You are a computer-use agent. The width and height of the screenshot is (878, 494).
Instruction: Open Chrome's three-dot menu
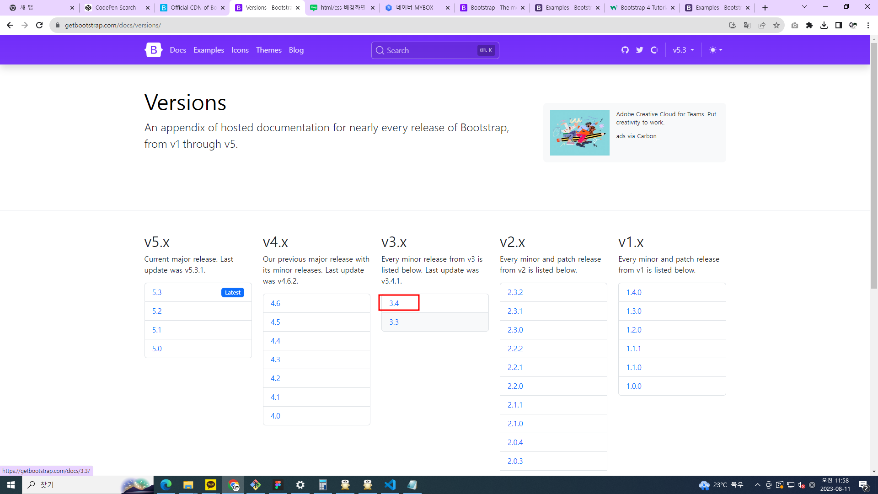pos(868,25)
